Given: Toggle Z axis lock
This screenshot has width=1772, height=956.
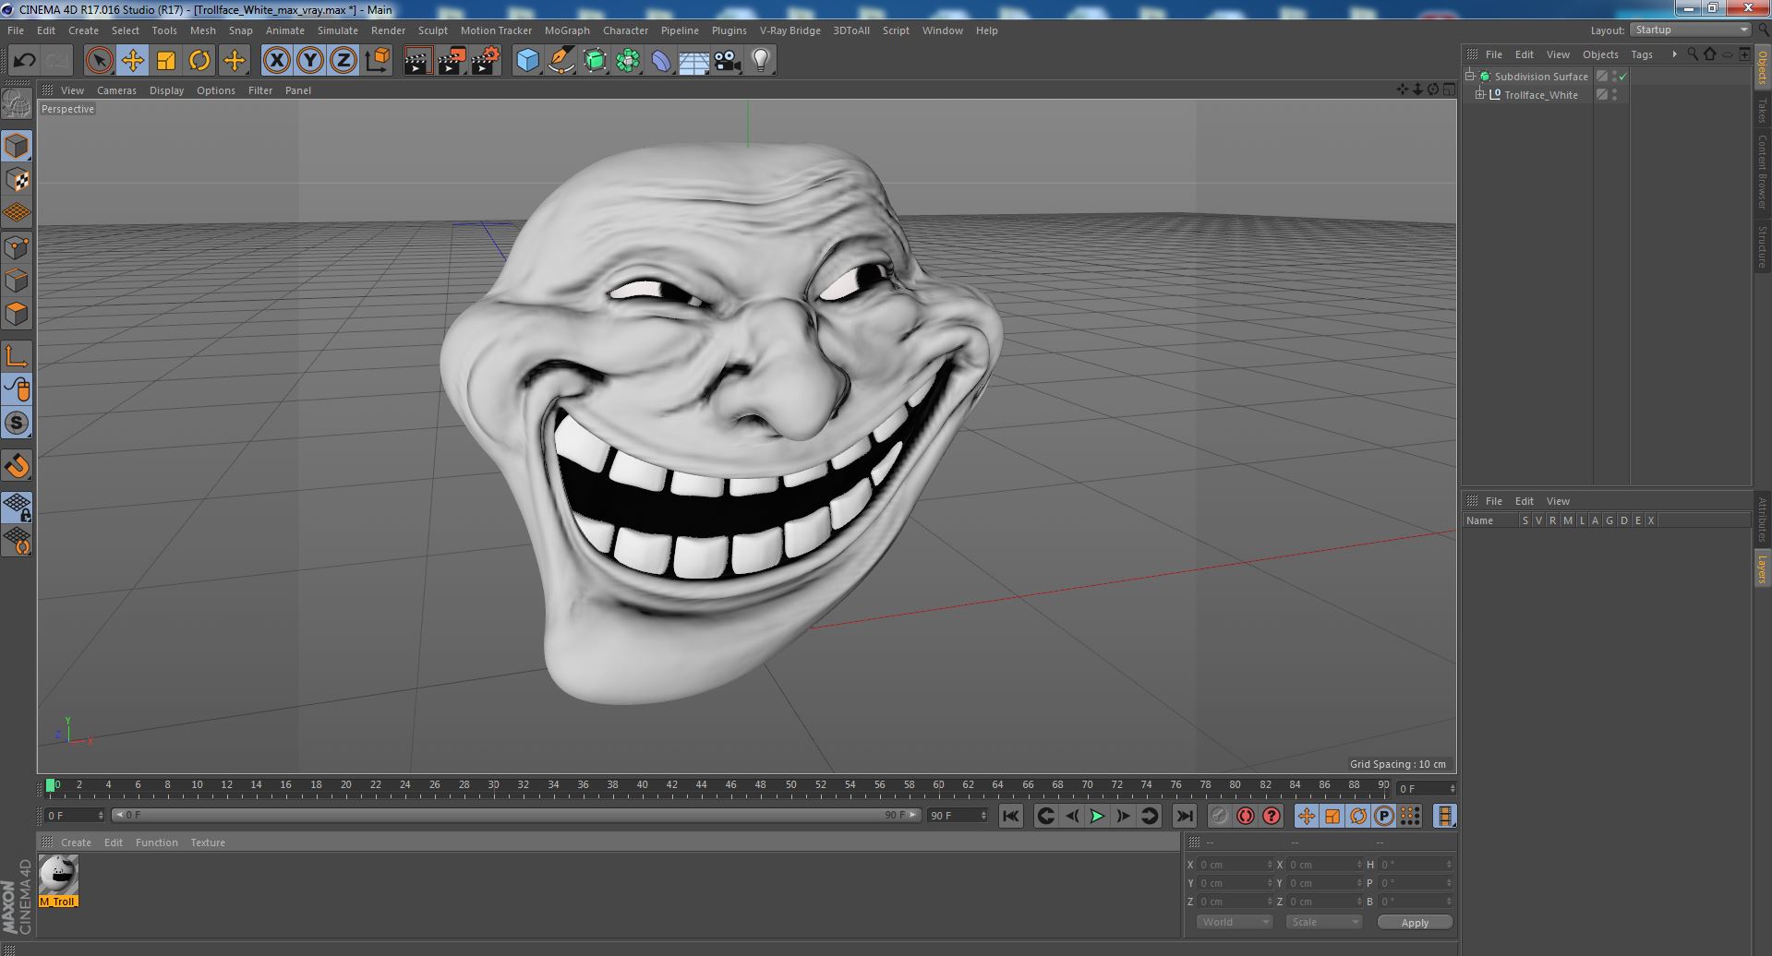Looking at the screenshot, I should (x=344, y=61).
